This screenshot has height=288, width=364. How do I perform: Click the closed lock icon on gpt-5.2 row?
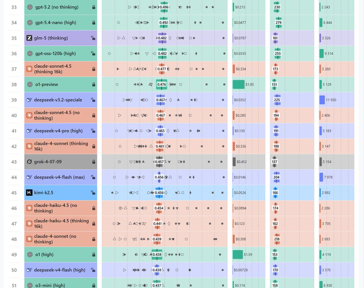[93, 7]
